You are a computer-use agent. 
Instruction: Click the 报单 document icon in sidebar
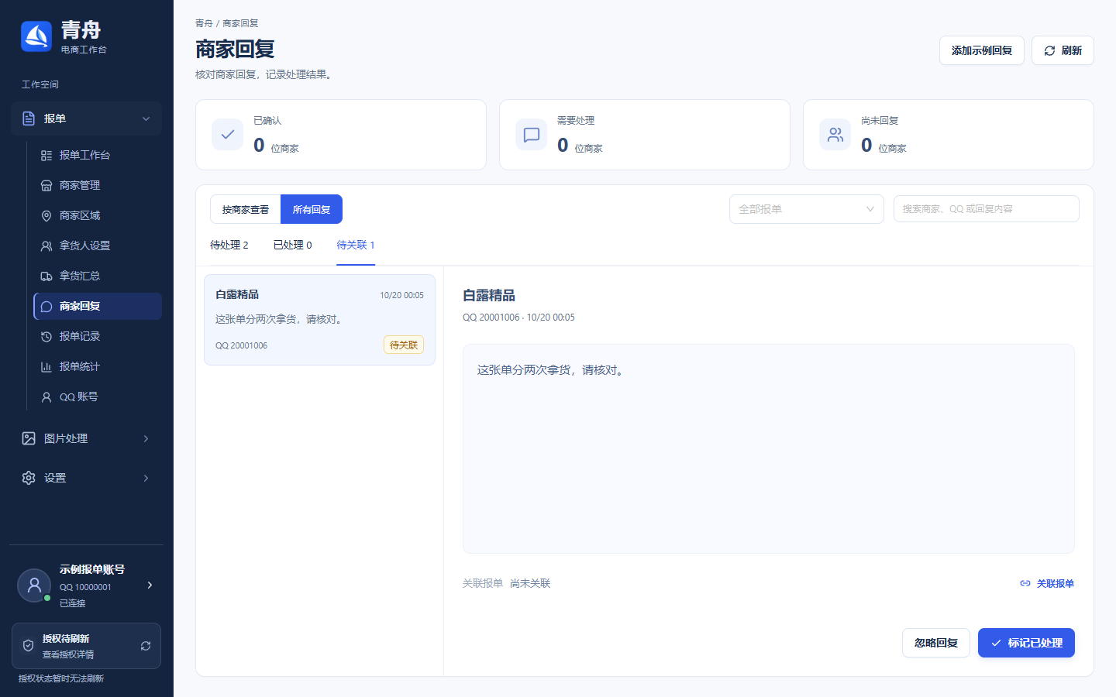(x=29, y=118)
